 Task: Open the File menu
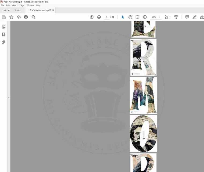(x=2, y=5)
